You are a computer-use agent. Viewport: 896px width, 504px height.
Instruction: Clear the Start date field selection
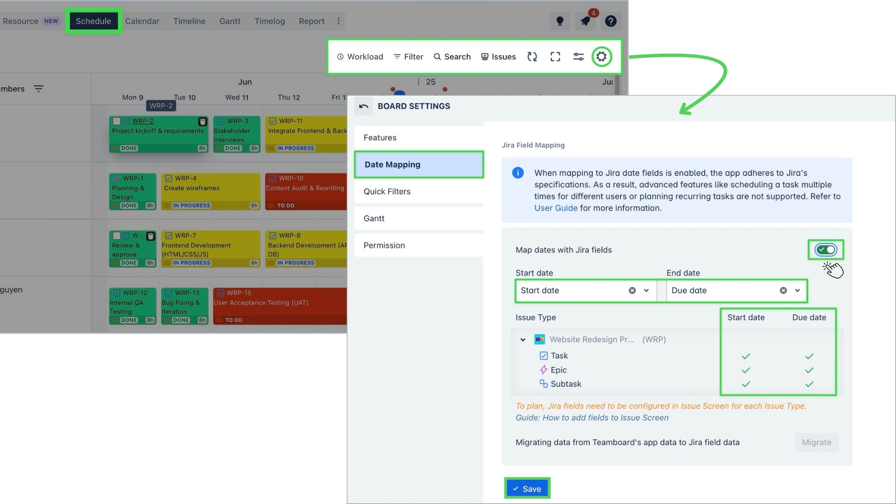632,290
